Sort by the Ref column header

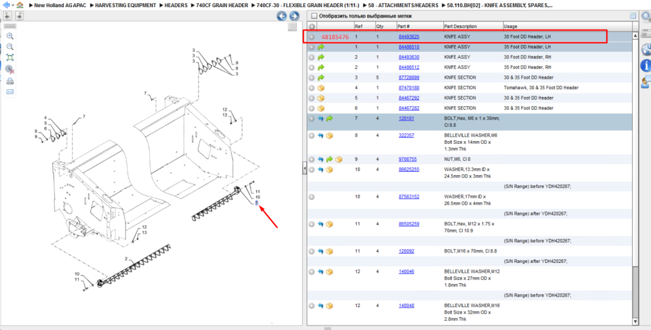(364, 27)
